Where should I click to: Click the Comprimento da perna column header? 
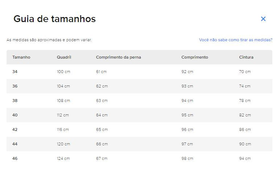[x=119, y=57]
